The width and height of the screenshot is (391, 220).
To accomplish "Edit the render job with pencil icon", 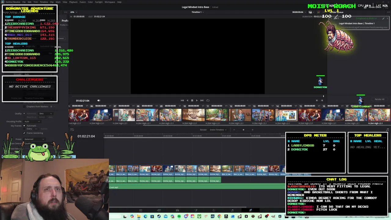I will pos(383,18).
